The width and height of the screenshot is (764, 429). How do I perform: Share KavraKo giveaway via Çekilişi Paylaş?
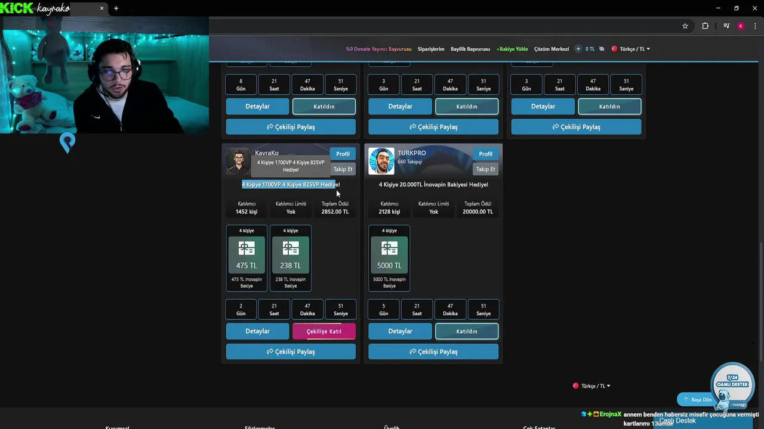(x=291, y=352)
